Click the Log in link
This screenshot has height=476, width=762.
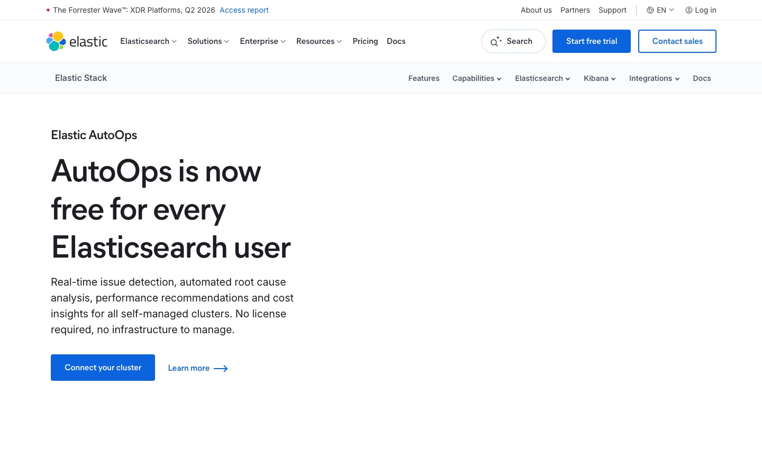click(x=705, y=10)
